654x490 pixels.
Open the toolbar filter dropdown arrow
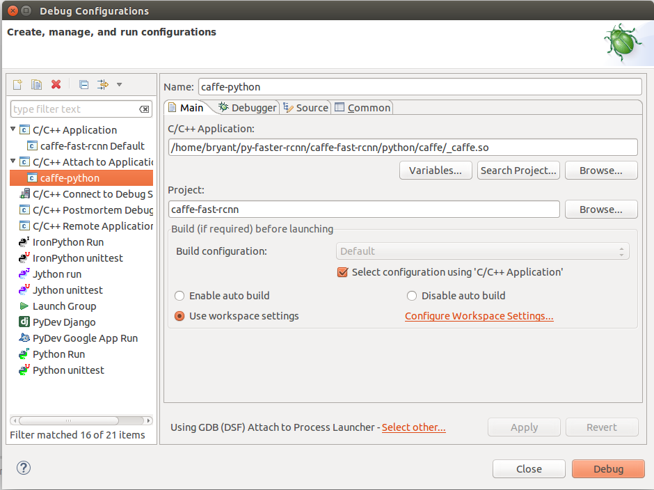(x=118, y=84)
